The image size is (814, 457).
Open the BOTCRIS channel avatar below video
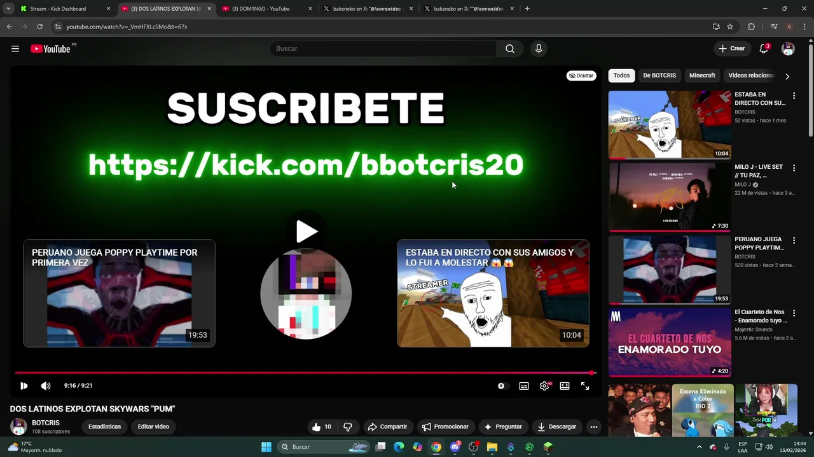[x=18, y=427]
